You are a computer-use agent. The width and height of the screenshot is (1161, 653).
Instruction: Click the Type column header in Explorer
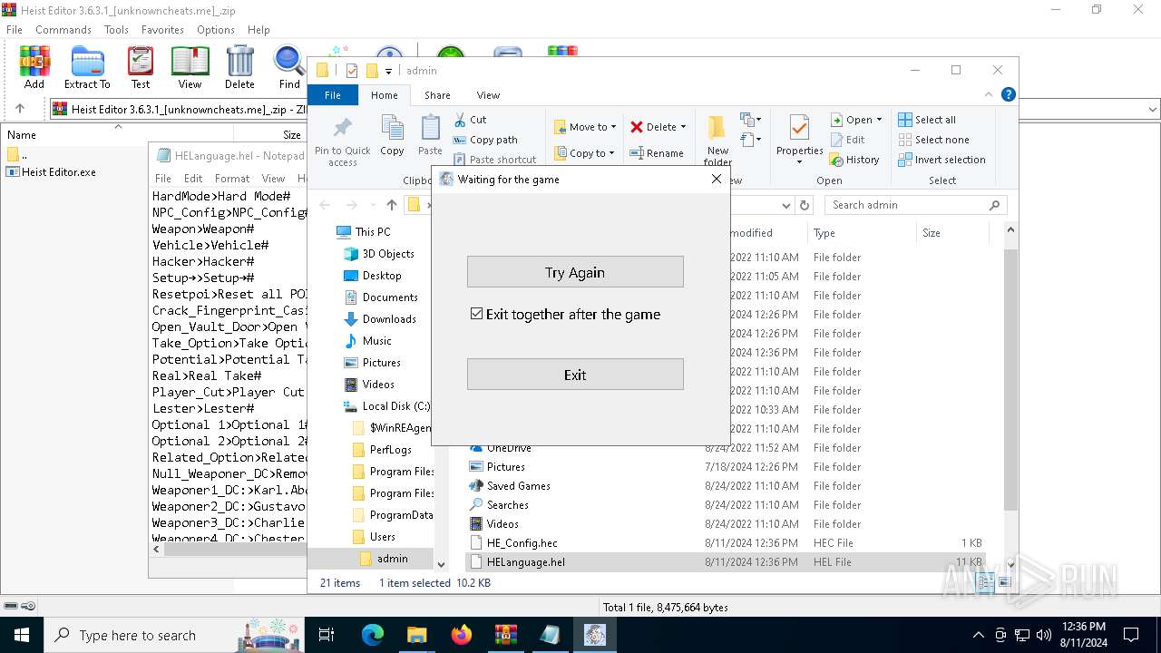pyautogui.click(x=862, y=233)
